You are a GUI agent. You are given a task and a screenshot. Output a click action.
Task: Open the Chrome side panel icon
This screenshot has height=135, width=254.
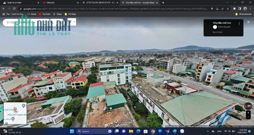click(240, 9)
